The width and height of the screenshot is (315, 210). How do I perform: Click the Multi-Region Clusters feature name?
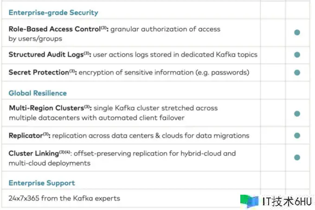46,108
